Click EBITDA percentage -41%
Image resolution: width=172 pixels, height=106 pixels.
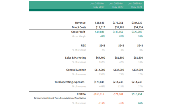(x=121, y=103)
